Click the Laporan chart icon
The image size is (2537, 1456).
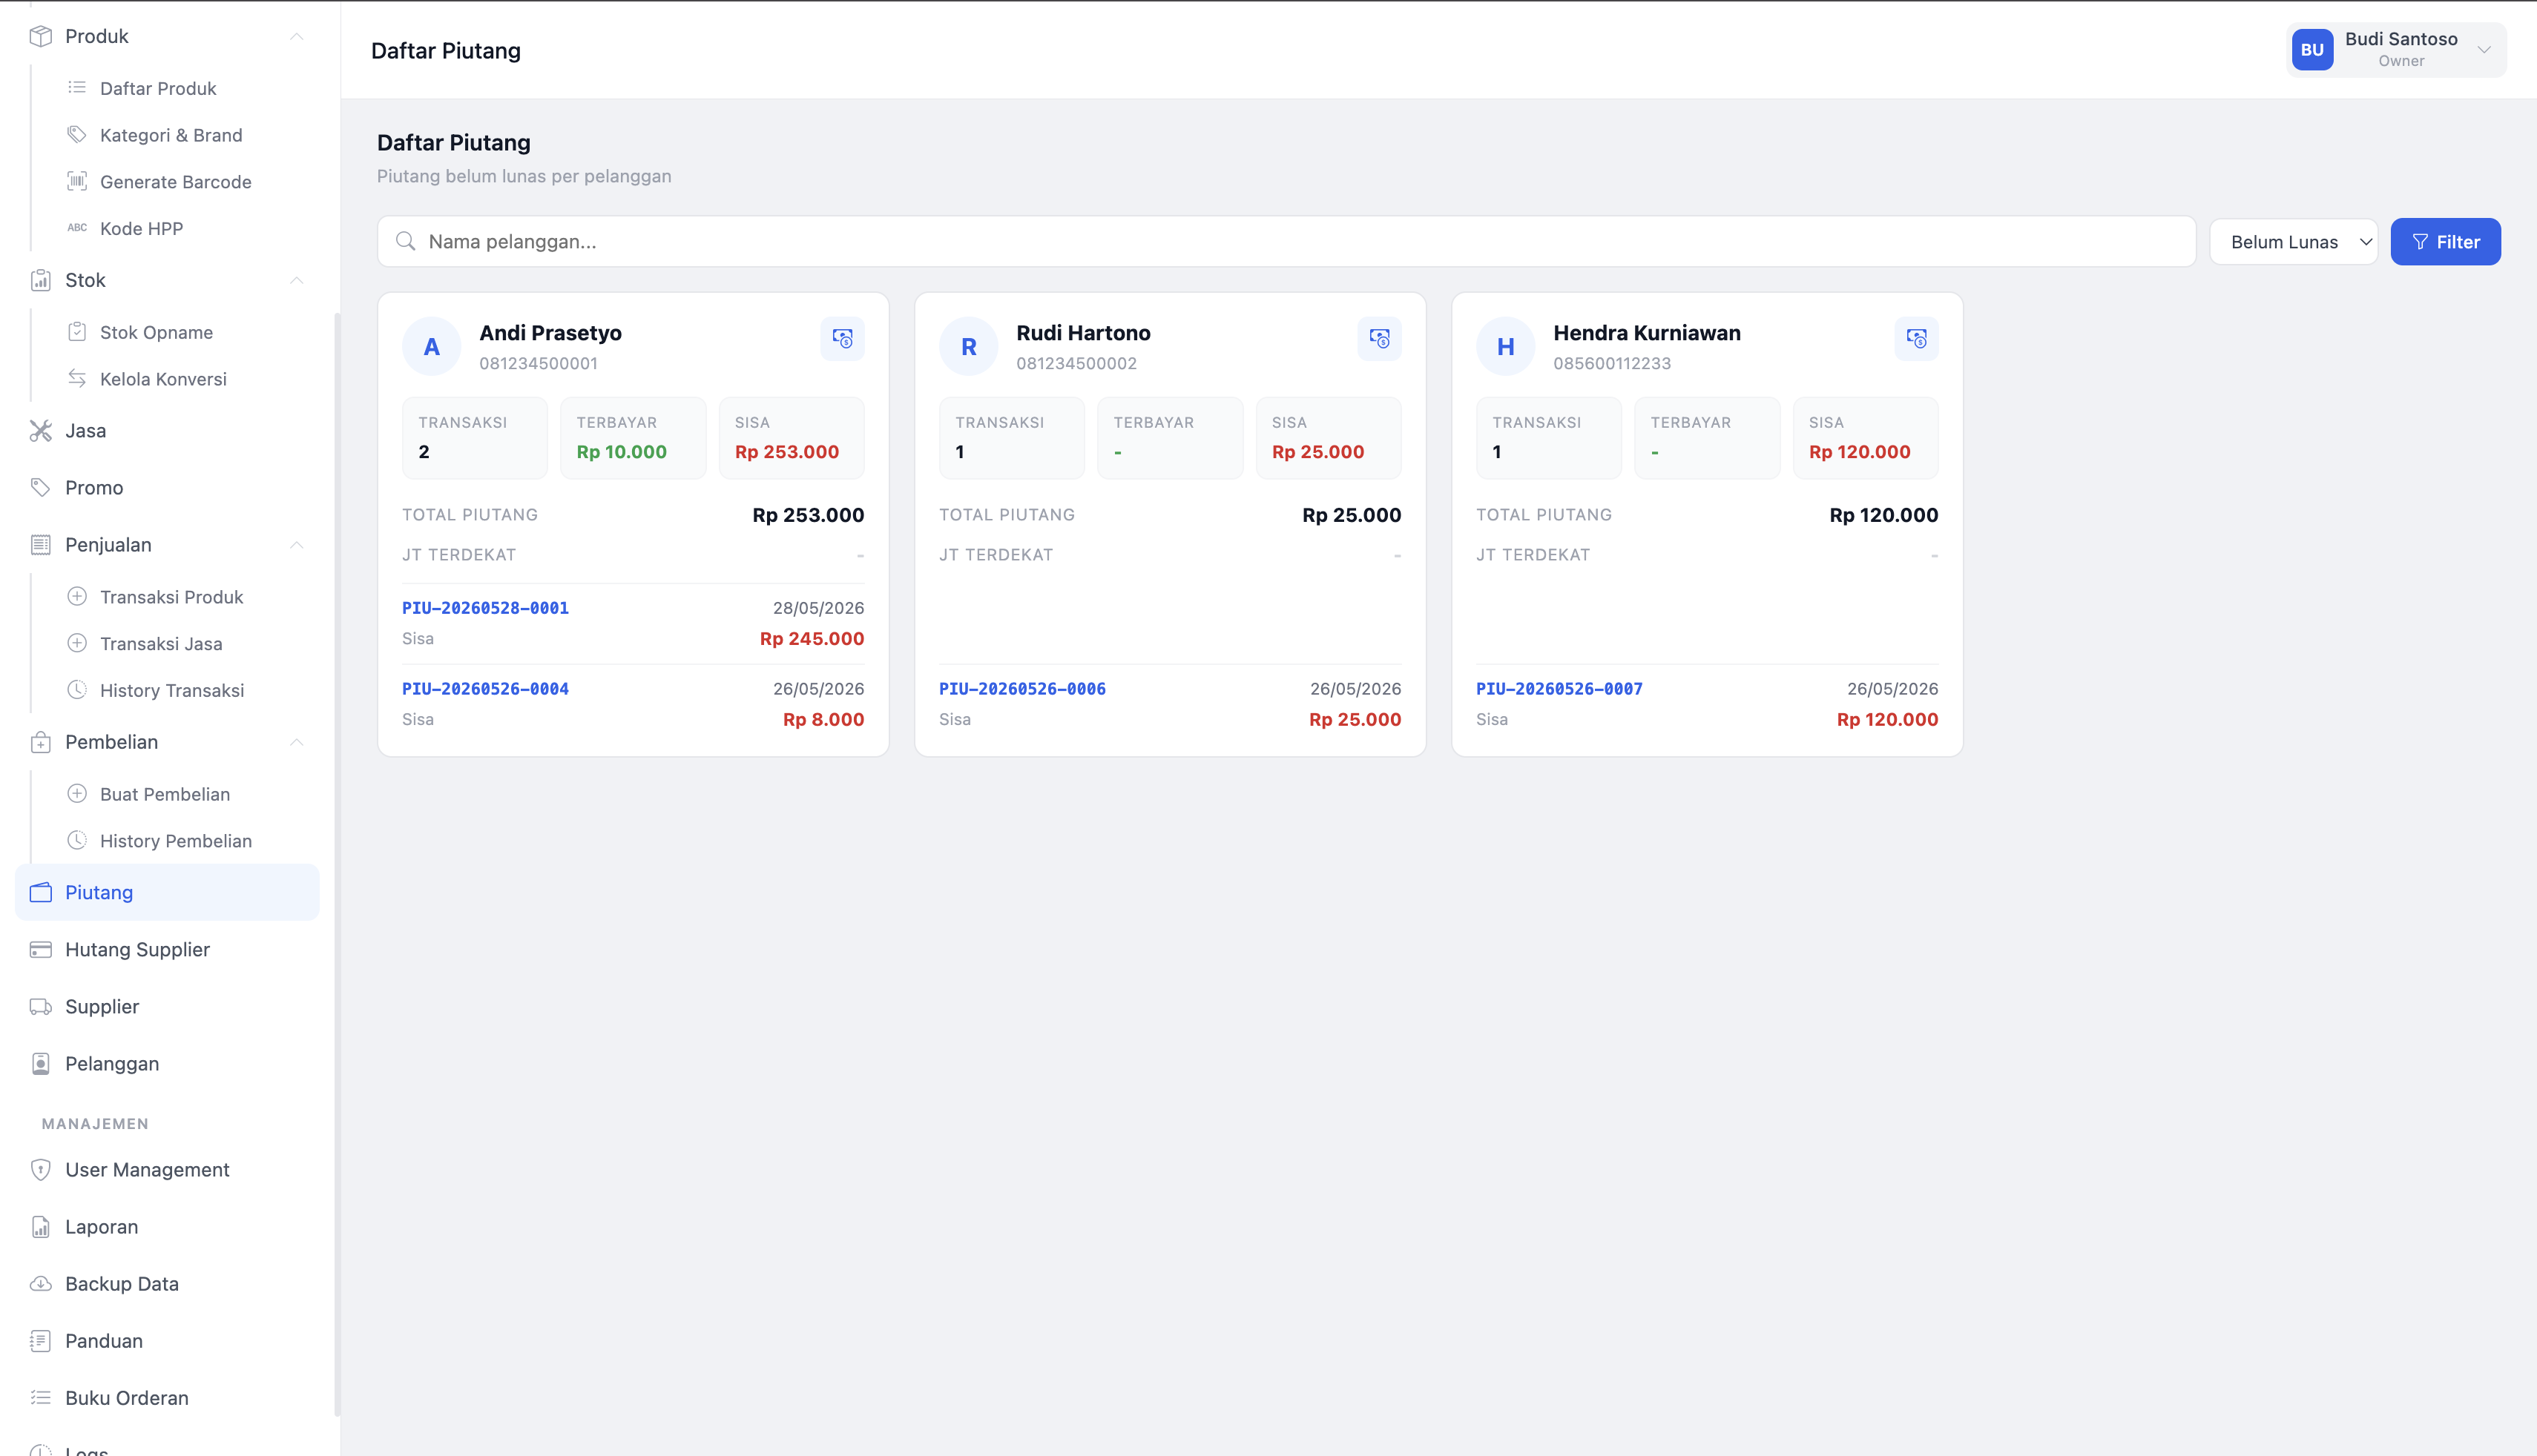[x=40, y=1227]
